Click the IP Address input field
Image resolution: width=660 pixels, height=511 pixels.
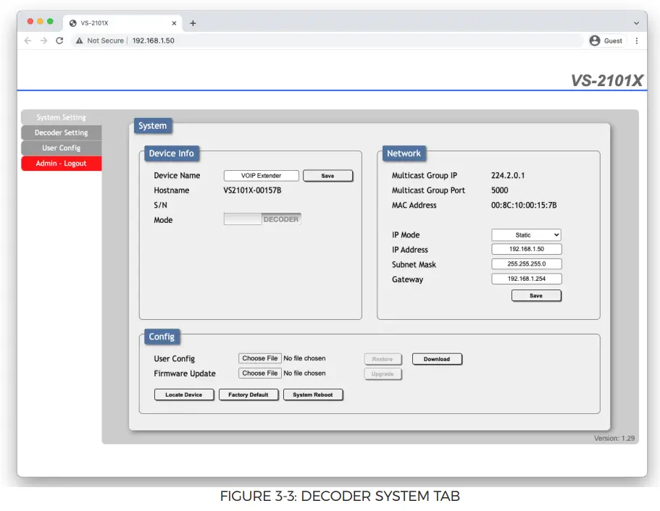[x=526, y=250]
